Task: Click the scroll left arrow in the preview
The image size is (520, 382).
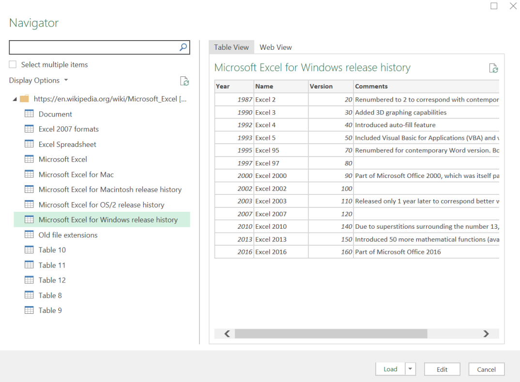Action: pos(227,334)
